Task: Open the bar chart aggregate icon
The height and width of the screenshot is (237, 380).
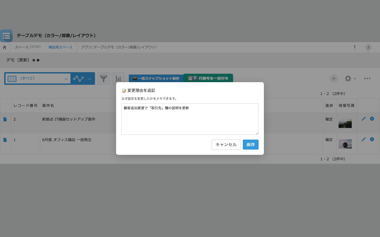Action: pos(118,78)
